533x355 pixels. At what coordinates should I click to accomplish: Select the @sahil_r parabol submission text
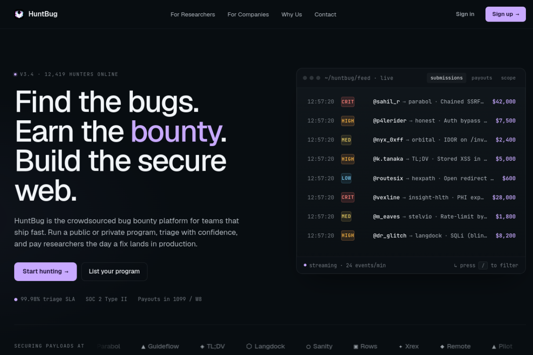pos(428,102)
